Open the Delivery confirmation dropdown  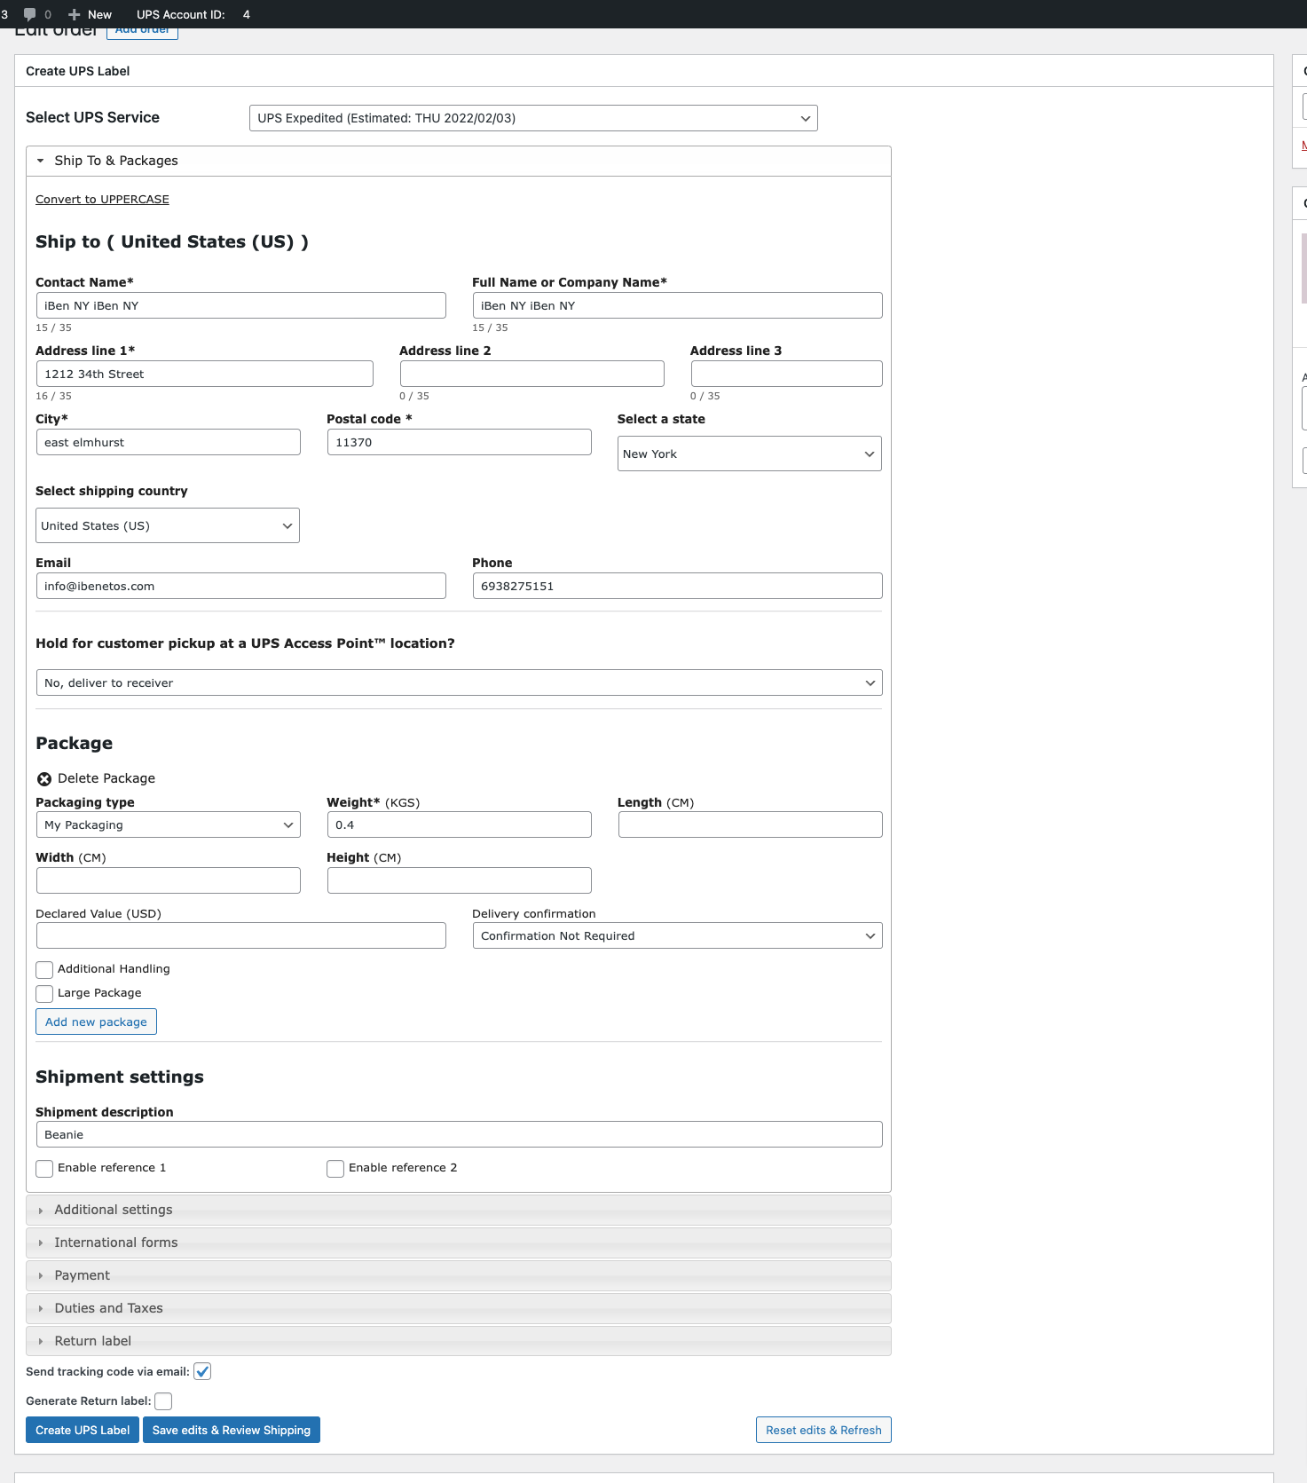point(677,936)
